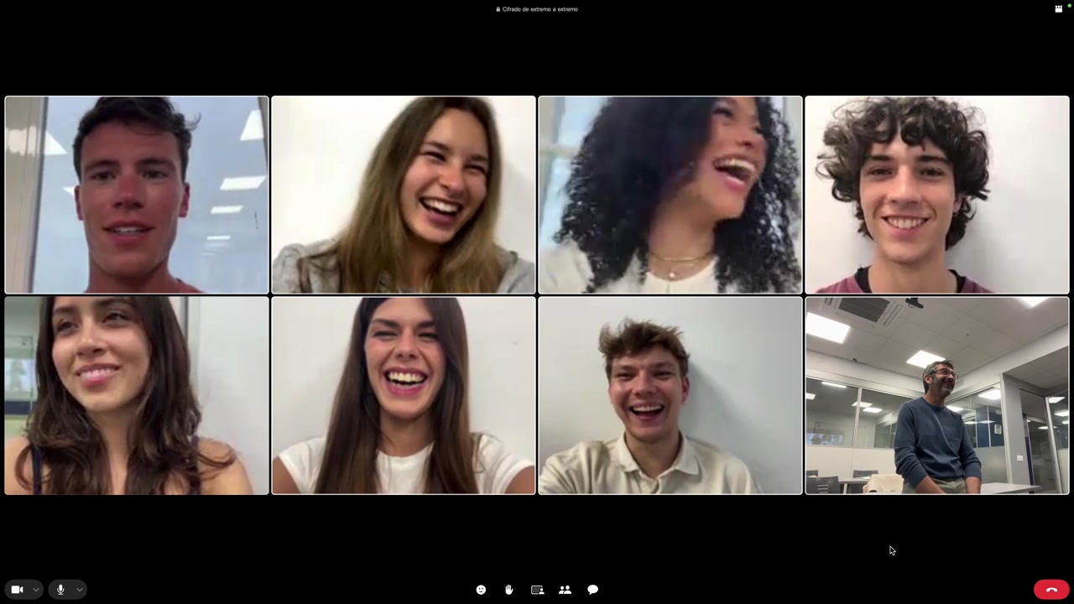Select video tile of man in beige polo
The width and height of the screenshot is (1074, 604).
tap(670, 395)
